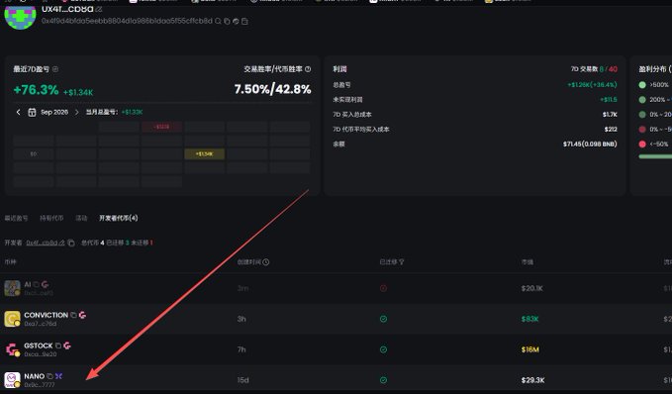Viewport: 672px width, 394px height.
Task: Copy the full wallet address
Action: 228,21
